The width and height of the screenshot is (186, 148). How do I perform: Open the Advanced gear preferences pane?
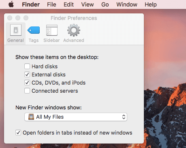pyautogui.click(x=74, y=33)
